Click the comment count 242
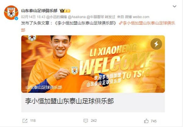Screen dimensions: 183x127 (x=94, y=121)
